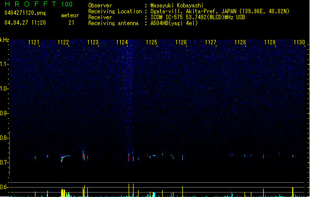Screen dimensions: 310x197
Task: Click the Receiving antenna label
Action: (x=113, y=23)
